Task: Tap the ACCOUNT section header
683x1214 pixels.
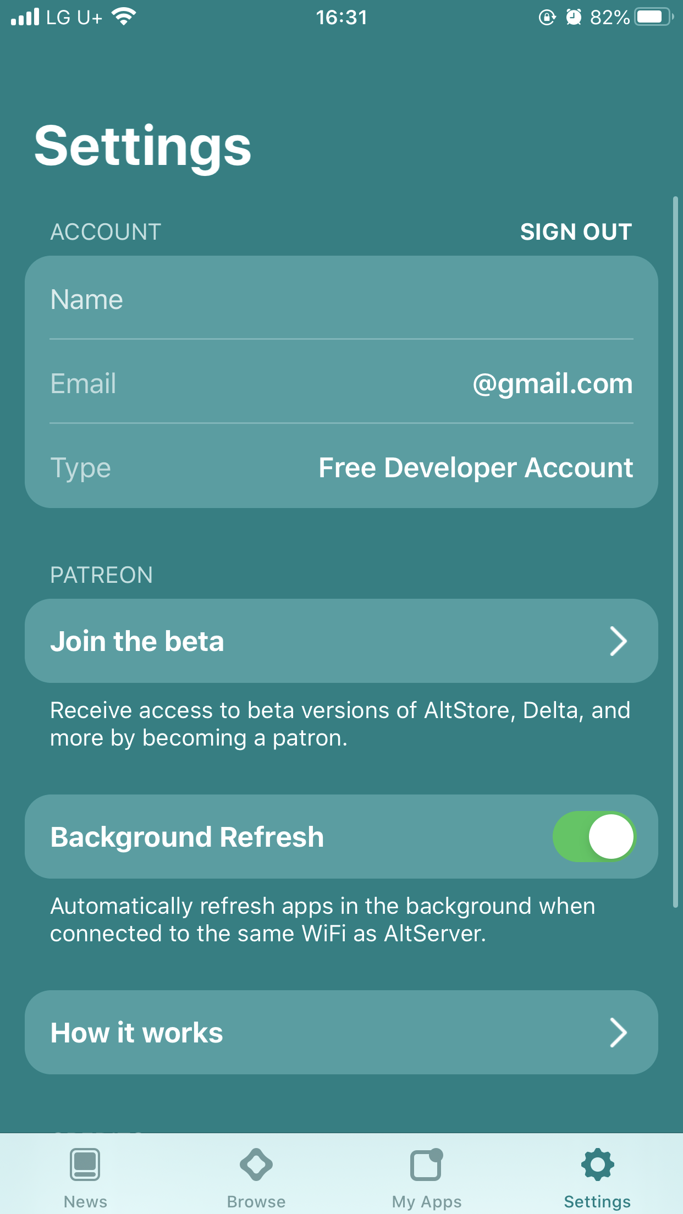Action: 106,231
